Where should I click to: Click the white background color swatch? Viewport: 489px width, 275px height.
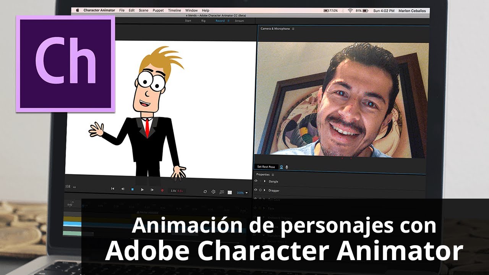(x=230, y=192)
